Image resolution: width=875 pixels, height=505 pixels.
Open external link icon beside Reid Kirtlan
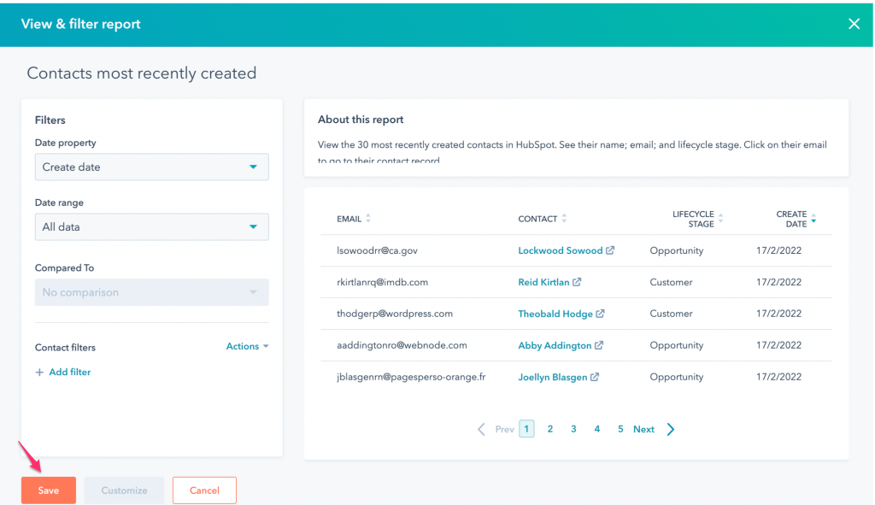point(577,282)
